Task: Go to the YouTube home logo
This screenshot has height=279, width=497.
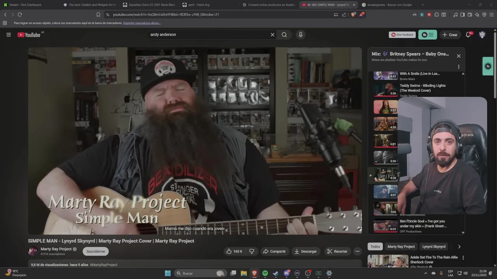Action: click(x=29, y=35)
